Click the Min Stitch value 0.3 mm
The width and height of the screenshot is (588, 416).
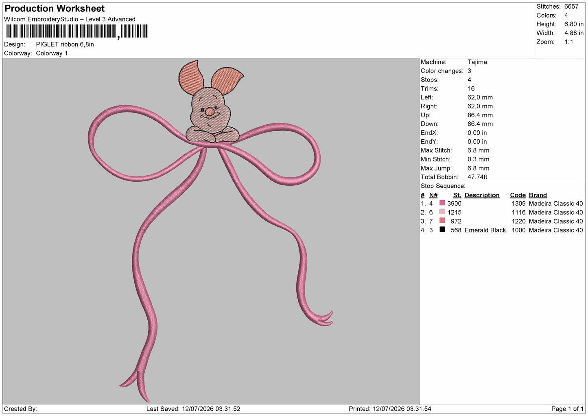pos(479,159)
